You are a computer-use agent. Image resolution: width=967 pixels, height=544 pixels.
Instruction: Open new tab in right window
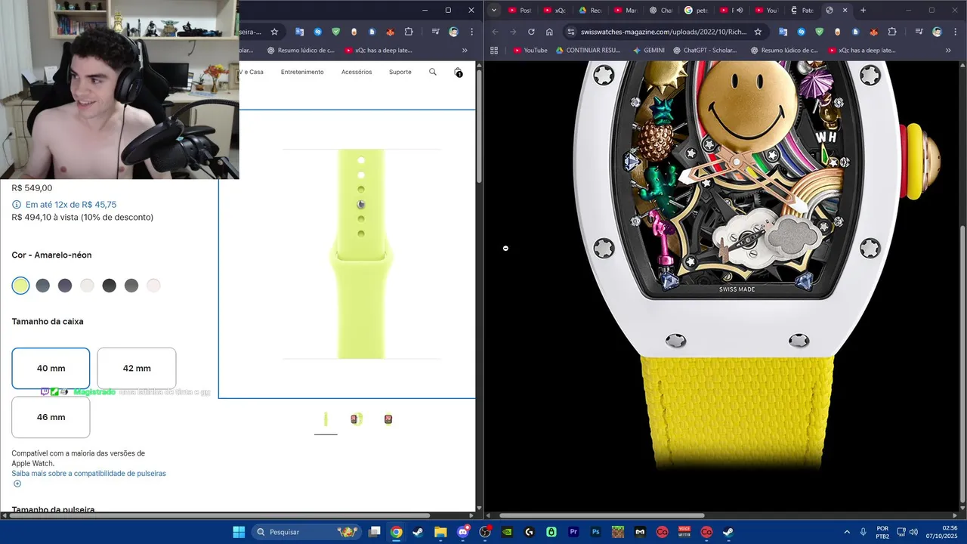click(x=863, y=10)
